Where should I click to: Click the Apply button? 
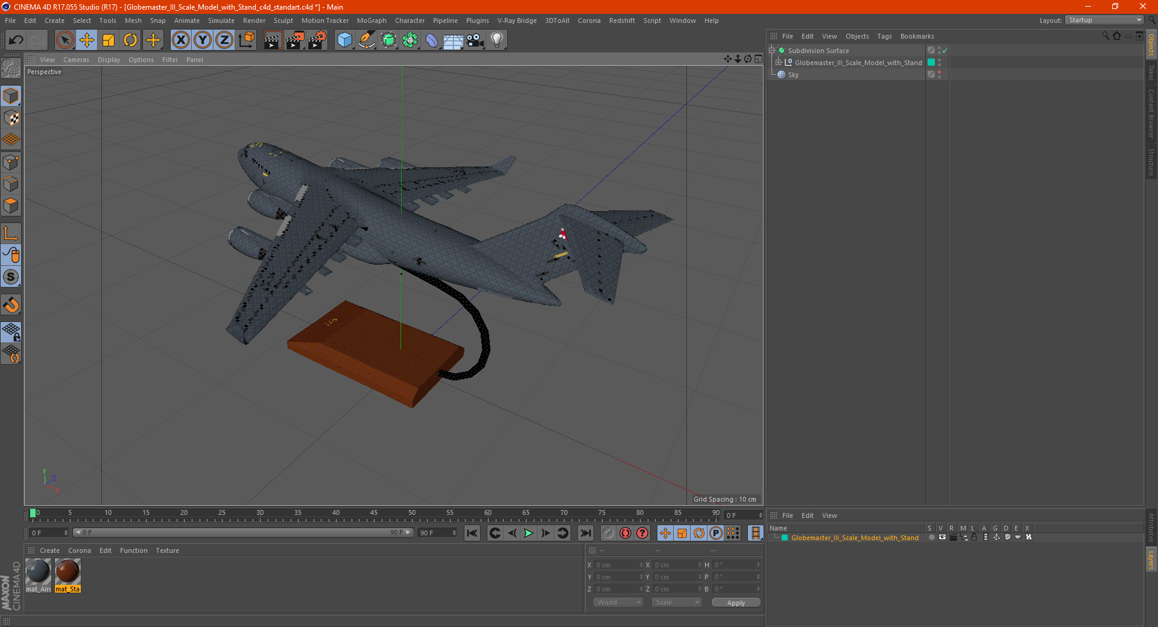(x=736, y=603)
